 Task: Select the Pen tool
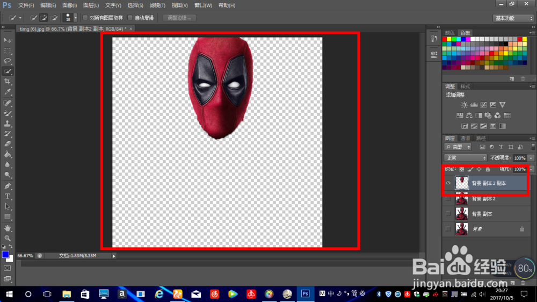click(8, 186)
